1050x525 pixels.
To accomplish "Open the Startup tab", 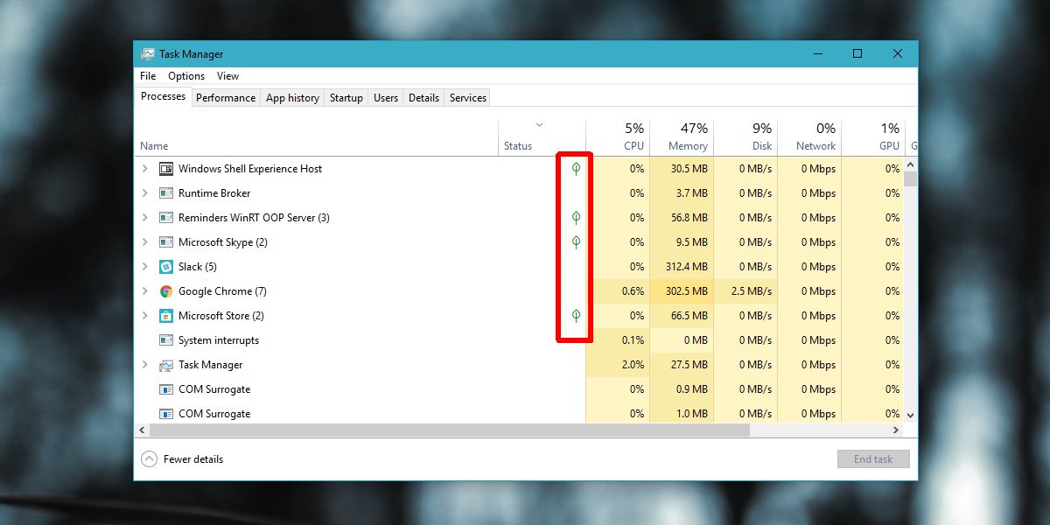I will point(346,97).
